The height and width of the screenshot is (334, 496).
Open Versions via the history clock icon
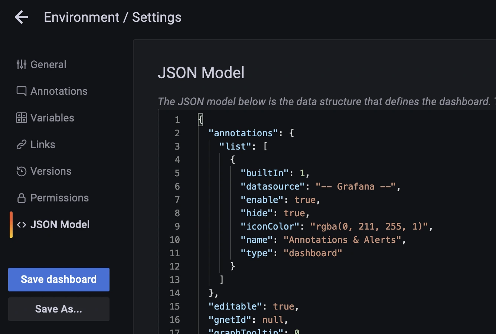(21, 171)
